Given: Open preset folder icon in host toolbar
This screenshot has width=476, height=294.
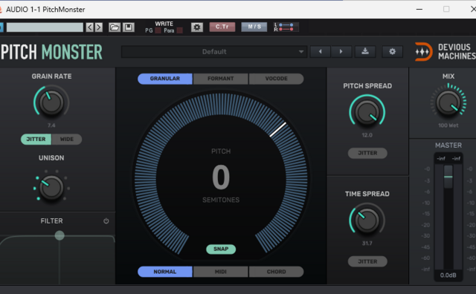Looking at the screenshot, I should tap(115, 27).
